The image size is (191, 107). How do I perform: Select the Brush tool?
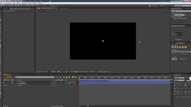coord(24,6)
